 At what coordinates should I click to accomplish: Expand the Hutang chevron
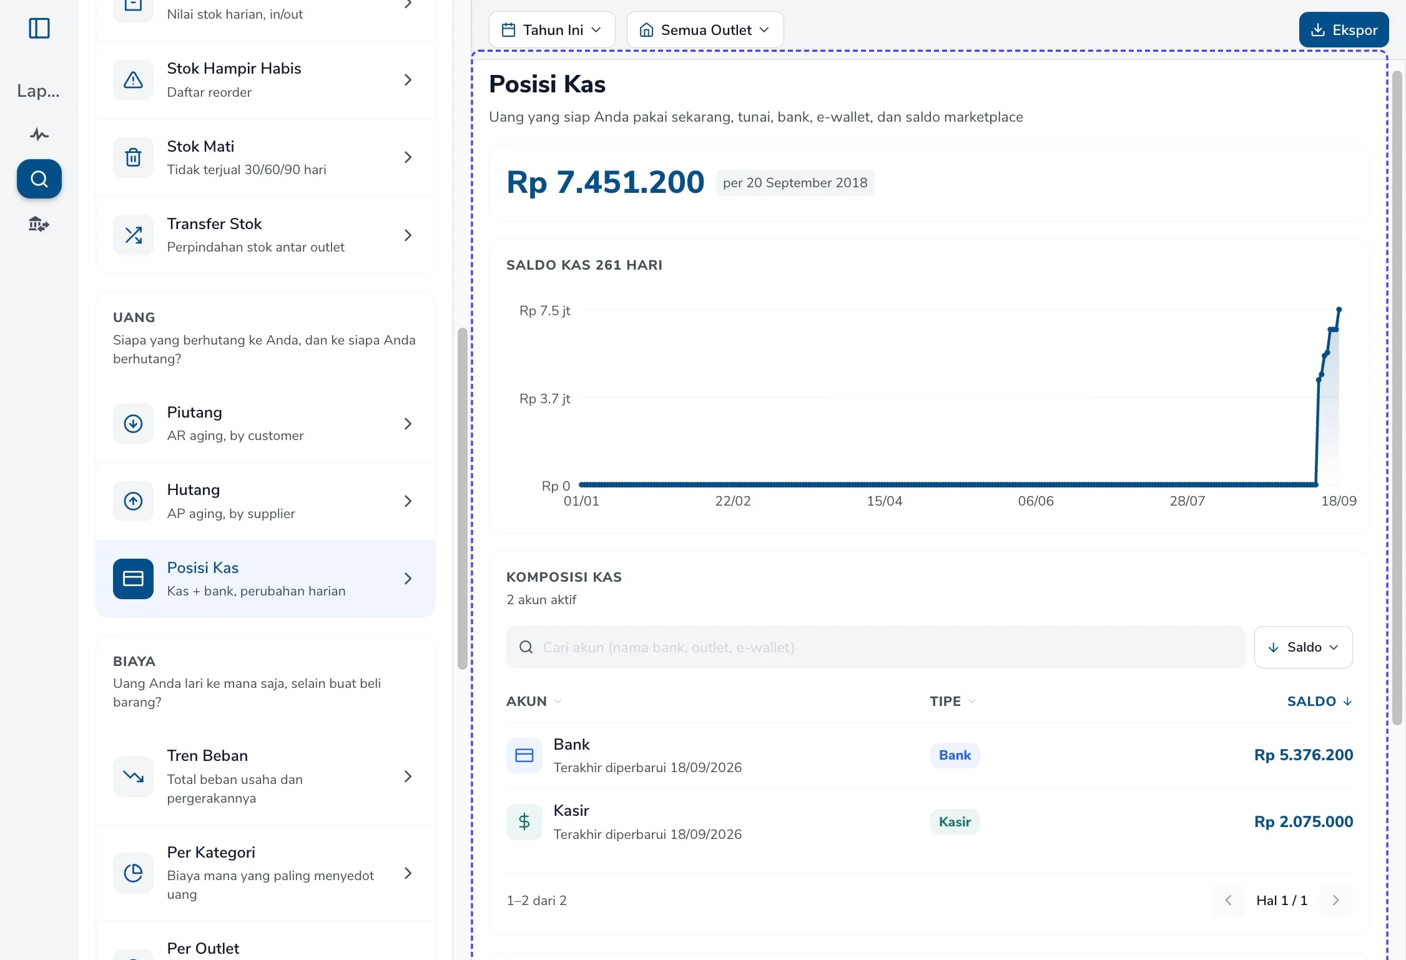coord(408,501)
